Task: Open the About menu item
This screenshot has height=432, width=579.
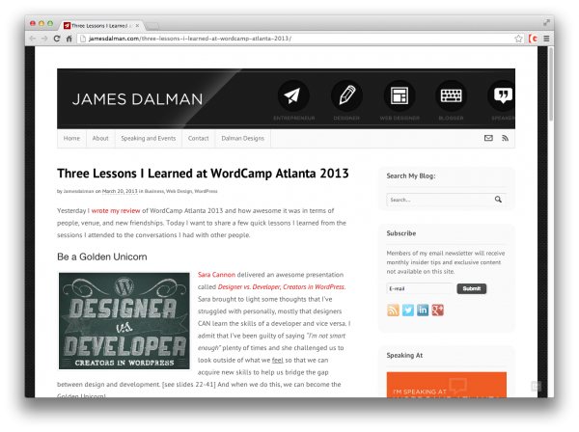Action: pyautogui.click(x=100, y=138)
